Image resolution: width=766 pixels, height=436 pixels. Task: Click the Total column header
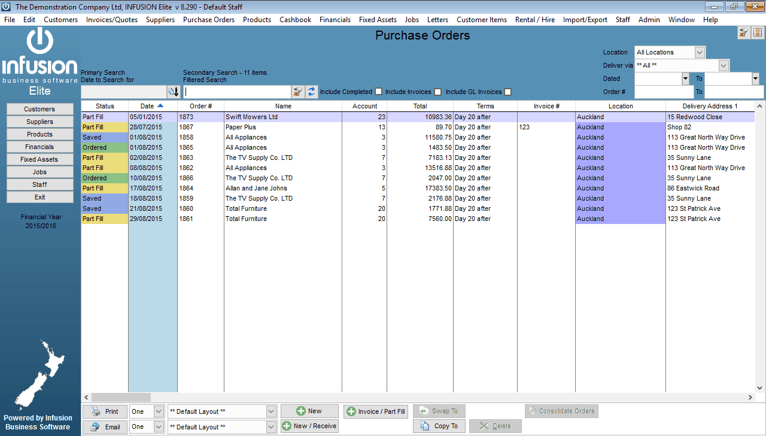420,106
